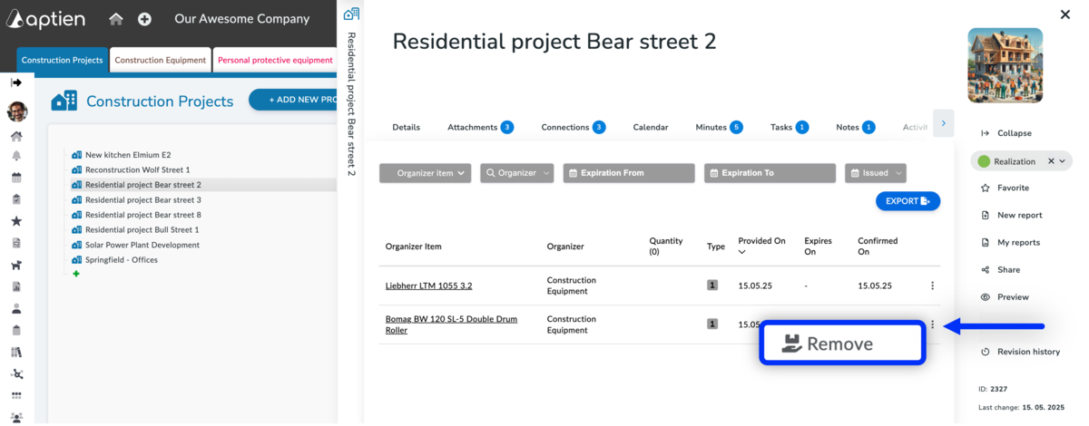Select Solar Power Plant Development project

[142, 245]
